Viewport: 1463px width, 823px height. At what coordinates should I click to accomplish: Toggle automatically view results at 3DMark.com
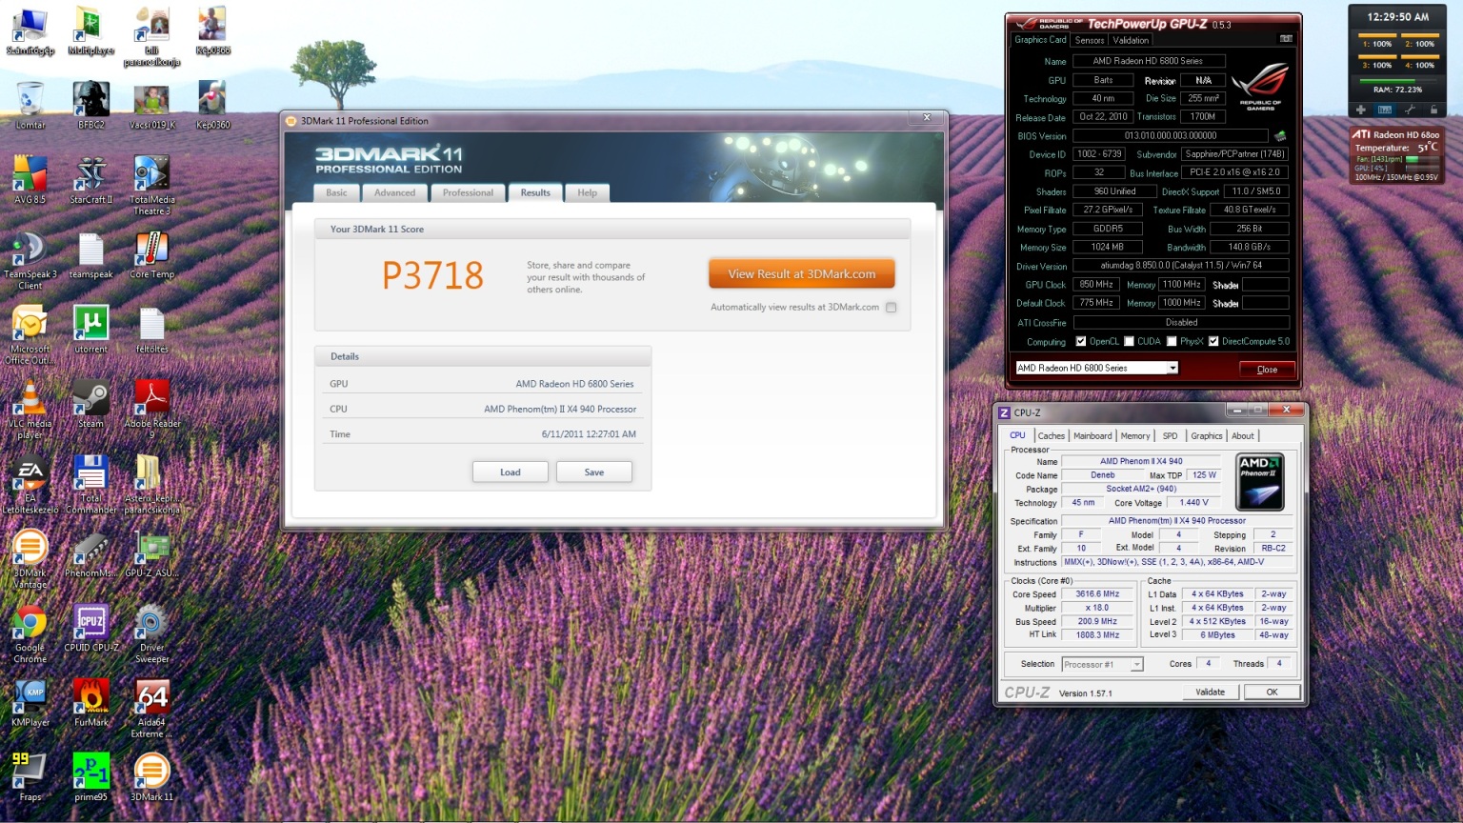pos(892,308)
